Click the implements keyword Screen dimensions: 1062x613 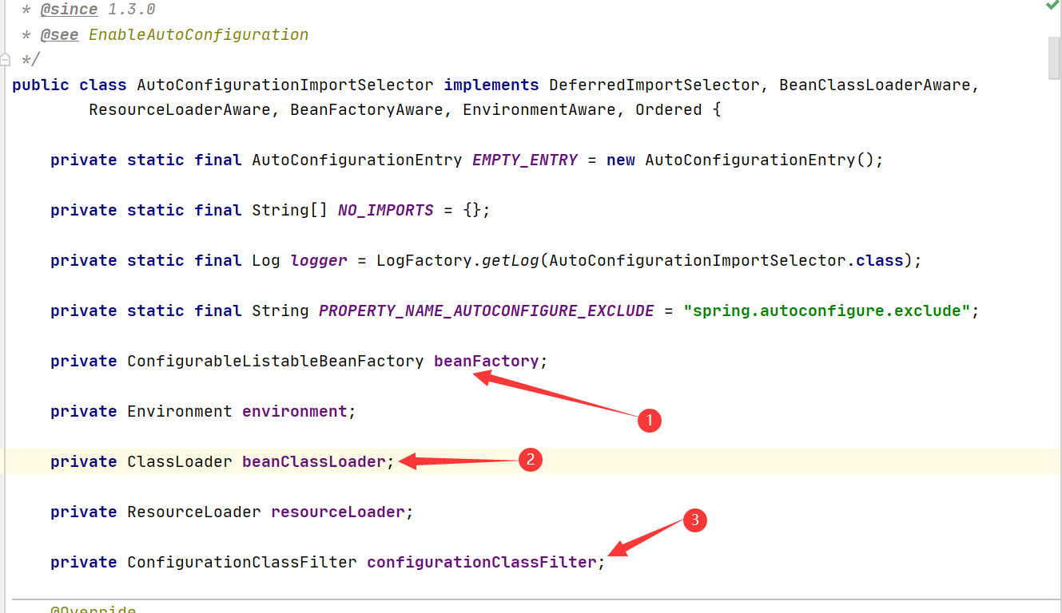tap(491, 85)
